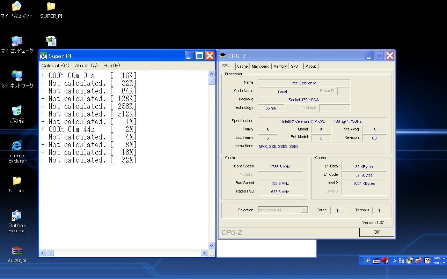Image resolution: width=447 pixels, height=279 pixels.
Task: Open the Calculate menu in Super PI
Action: pos(55,66)
